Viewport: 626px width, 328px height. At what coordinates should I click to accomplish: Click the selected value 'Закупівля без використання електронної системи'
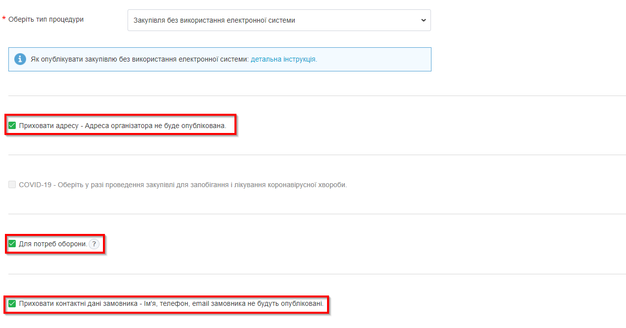[214, 20]
